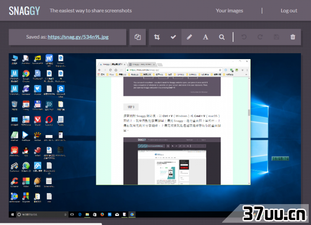Screen dimensions: 311x225
Task: Click the browser home button in screenshot
Action: point(116,70)
